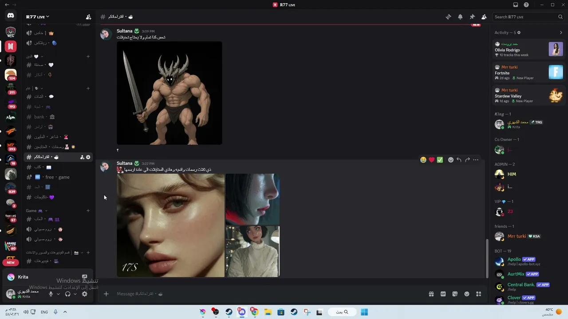
Task: Open Mrr turki Fortnite activity card
Action: click(529, 72)
